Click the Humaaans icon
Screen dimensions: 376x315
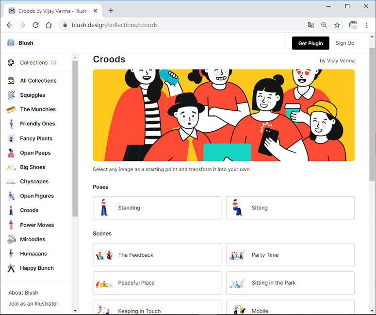[11, 254]
